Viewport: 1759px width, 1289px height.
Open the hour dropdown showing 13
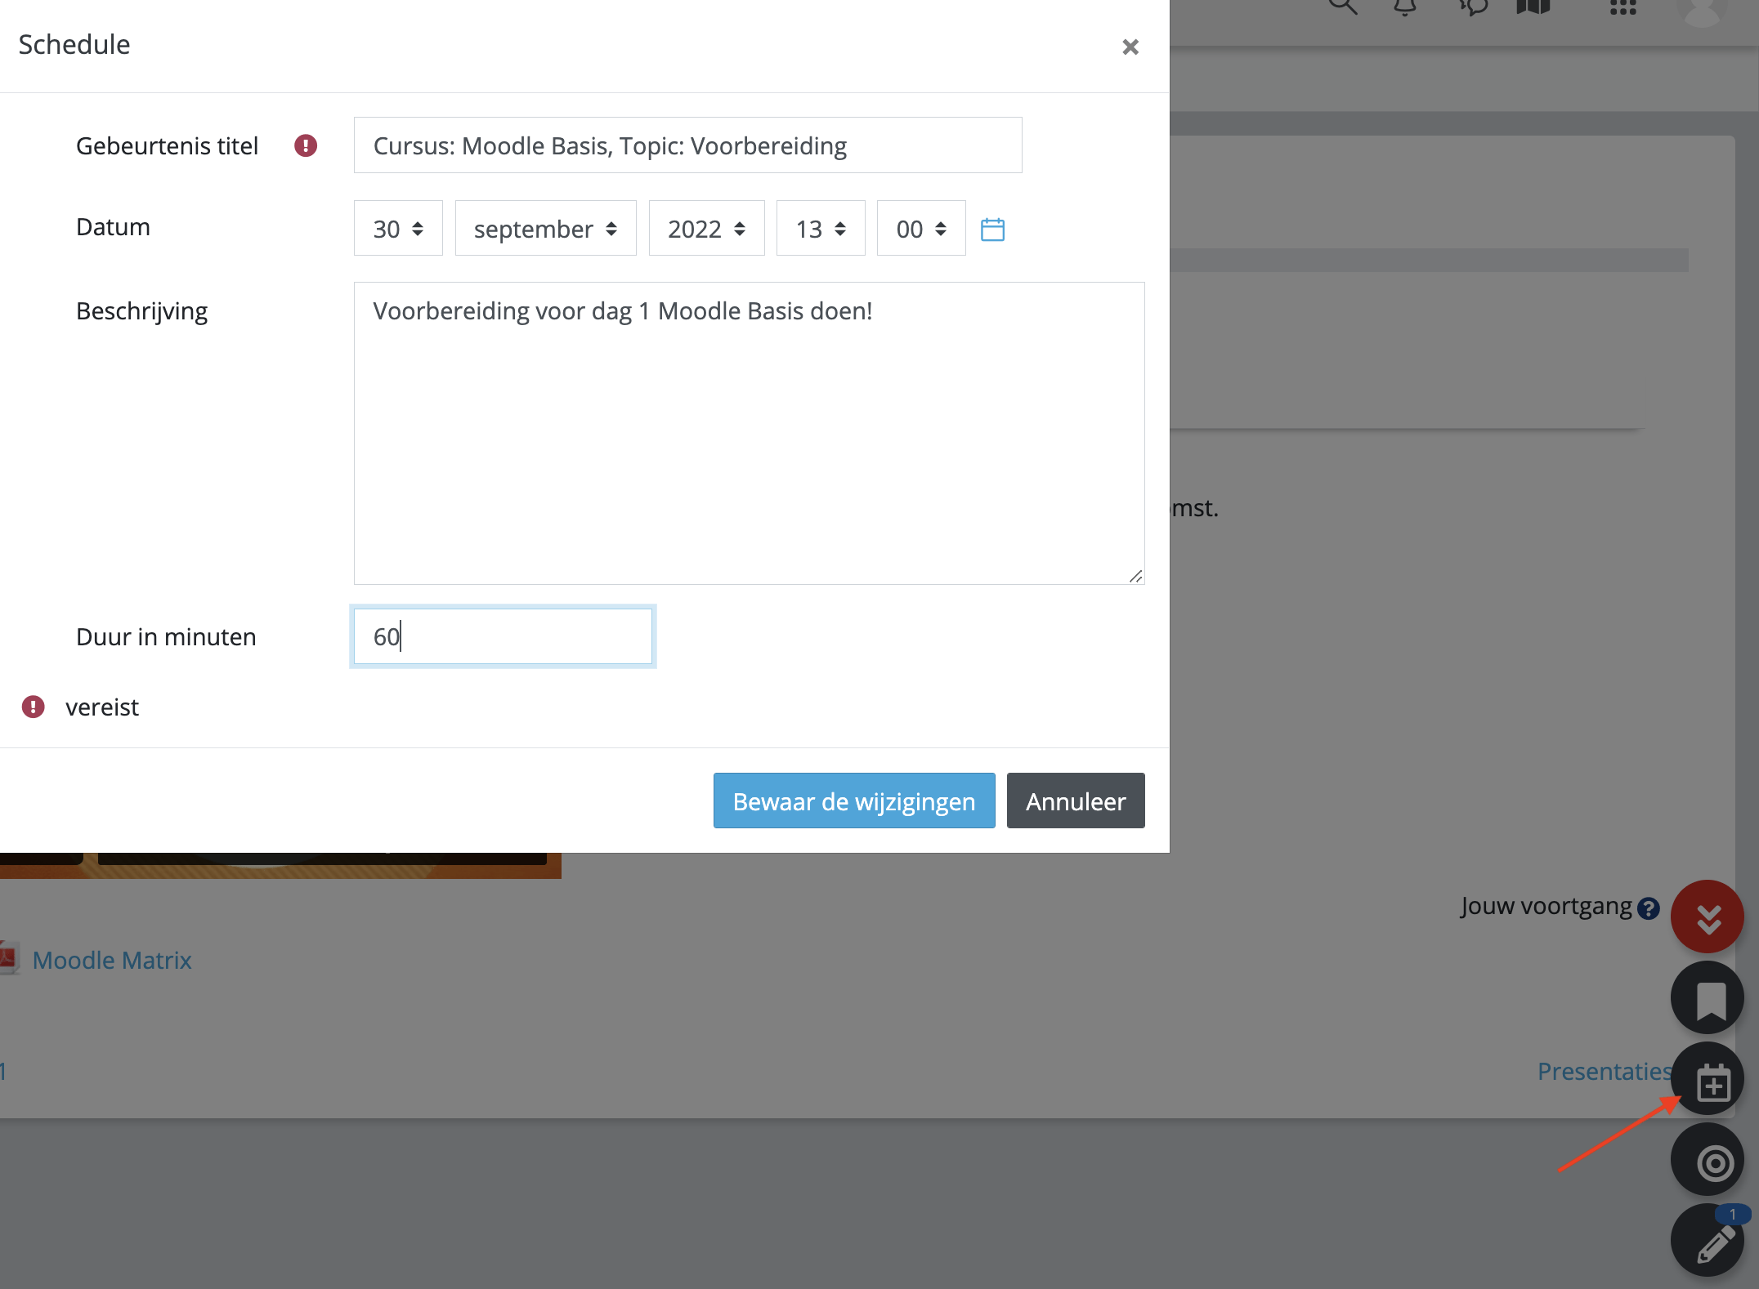821,229
